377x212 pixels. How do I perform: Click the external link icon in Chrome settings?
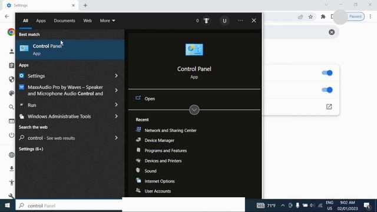[x=329, y=107]
